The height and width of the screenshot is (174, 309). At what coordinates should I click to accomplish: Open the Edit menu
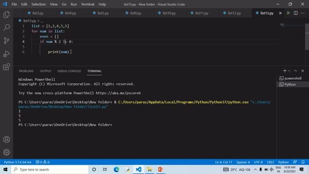[x=24, y=4]
